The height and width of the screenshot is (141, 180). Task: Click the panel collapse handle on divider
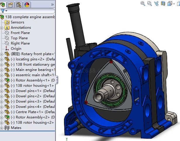click(x=57, y=80)
